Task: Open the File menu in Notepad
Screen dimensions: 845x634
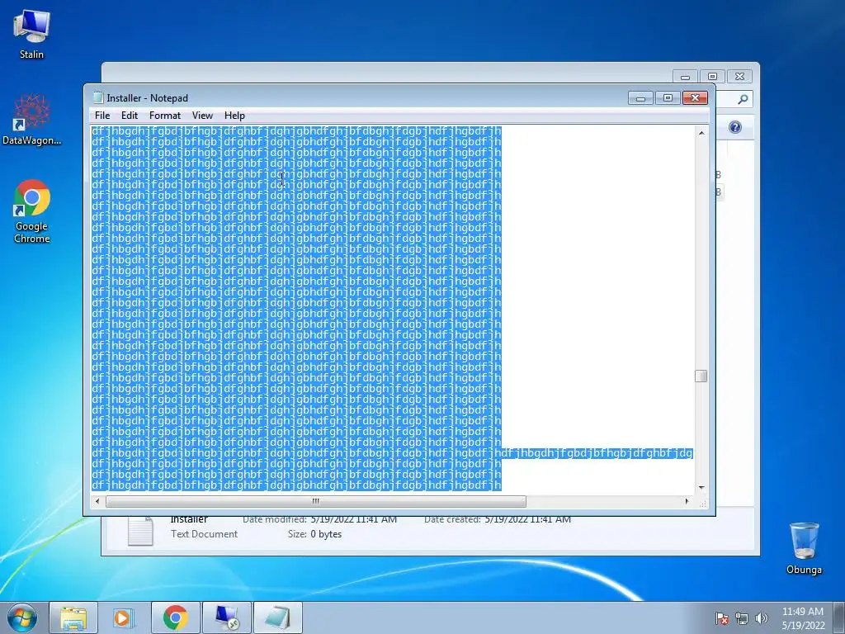Action: pos(101,116)
